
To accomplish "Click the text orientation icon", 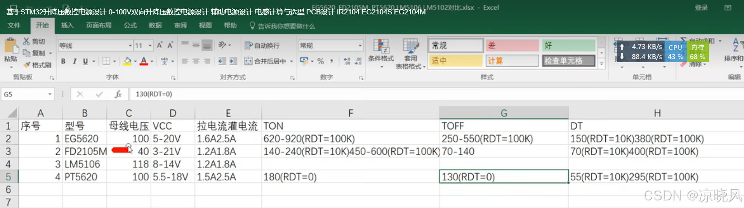I will click(222, 44).
